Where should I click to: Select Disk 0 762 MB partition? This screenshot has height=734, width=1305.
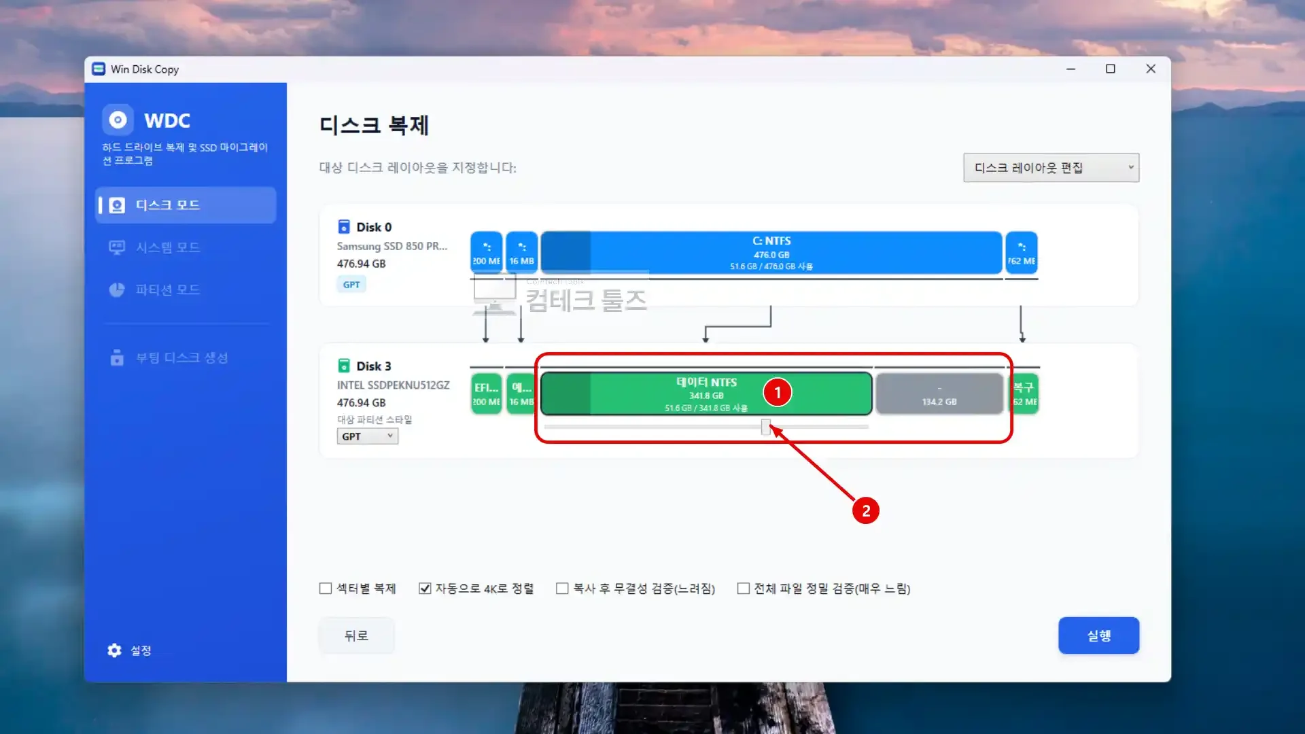click(1022, 253)
